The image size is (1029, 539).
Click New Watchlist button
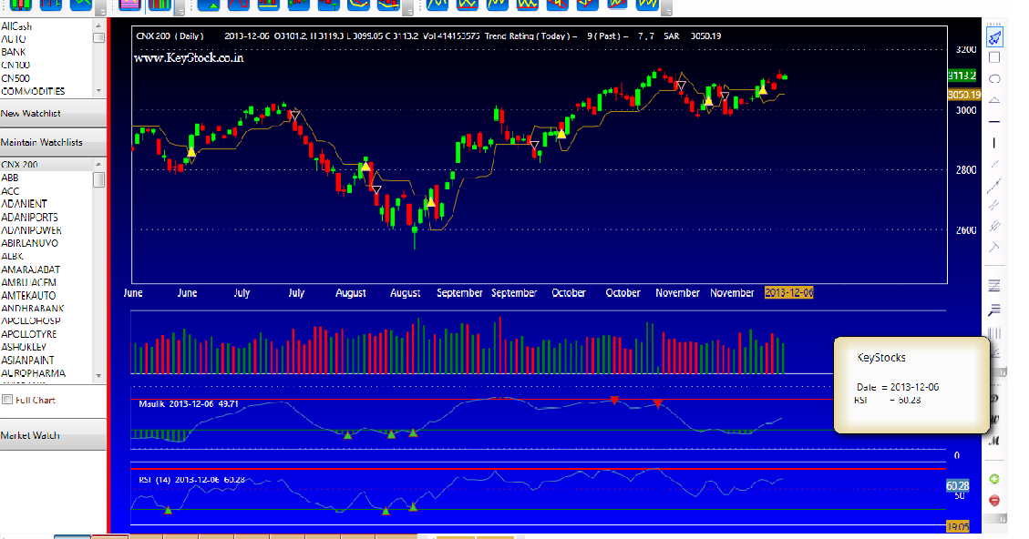[53, 114]
